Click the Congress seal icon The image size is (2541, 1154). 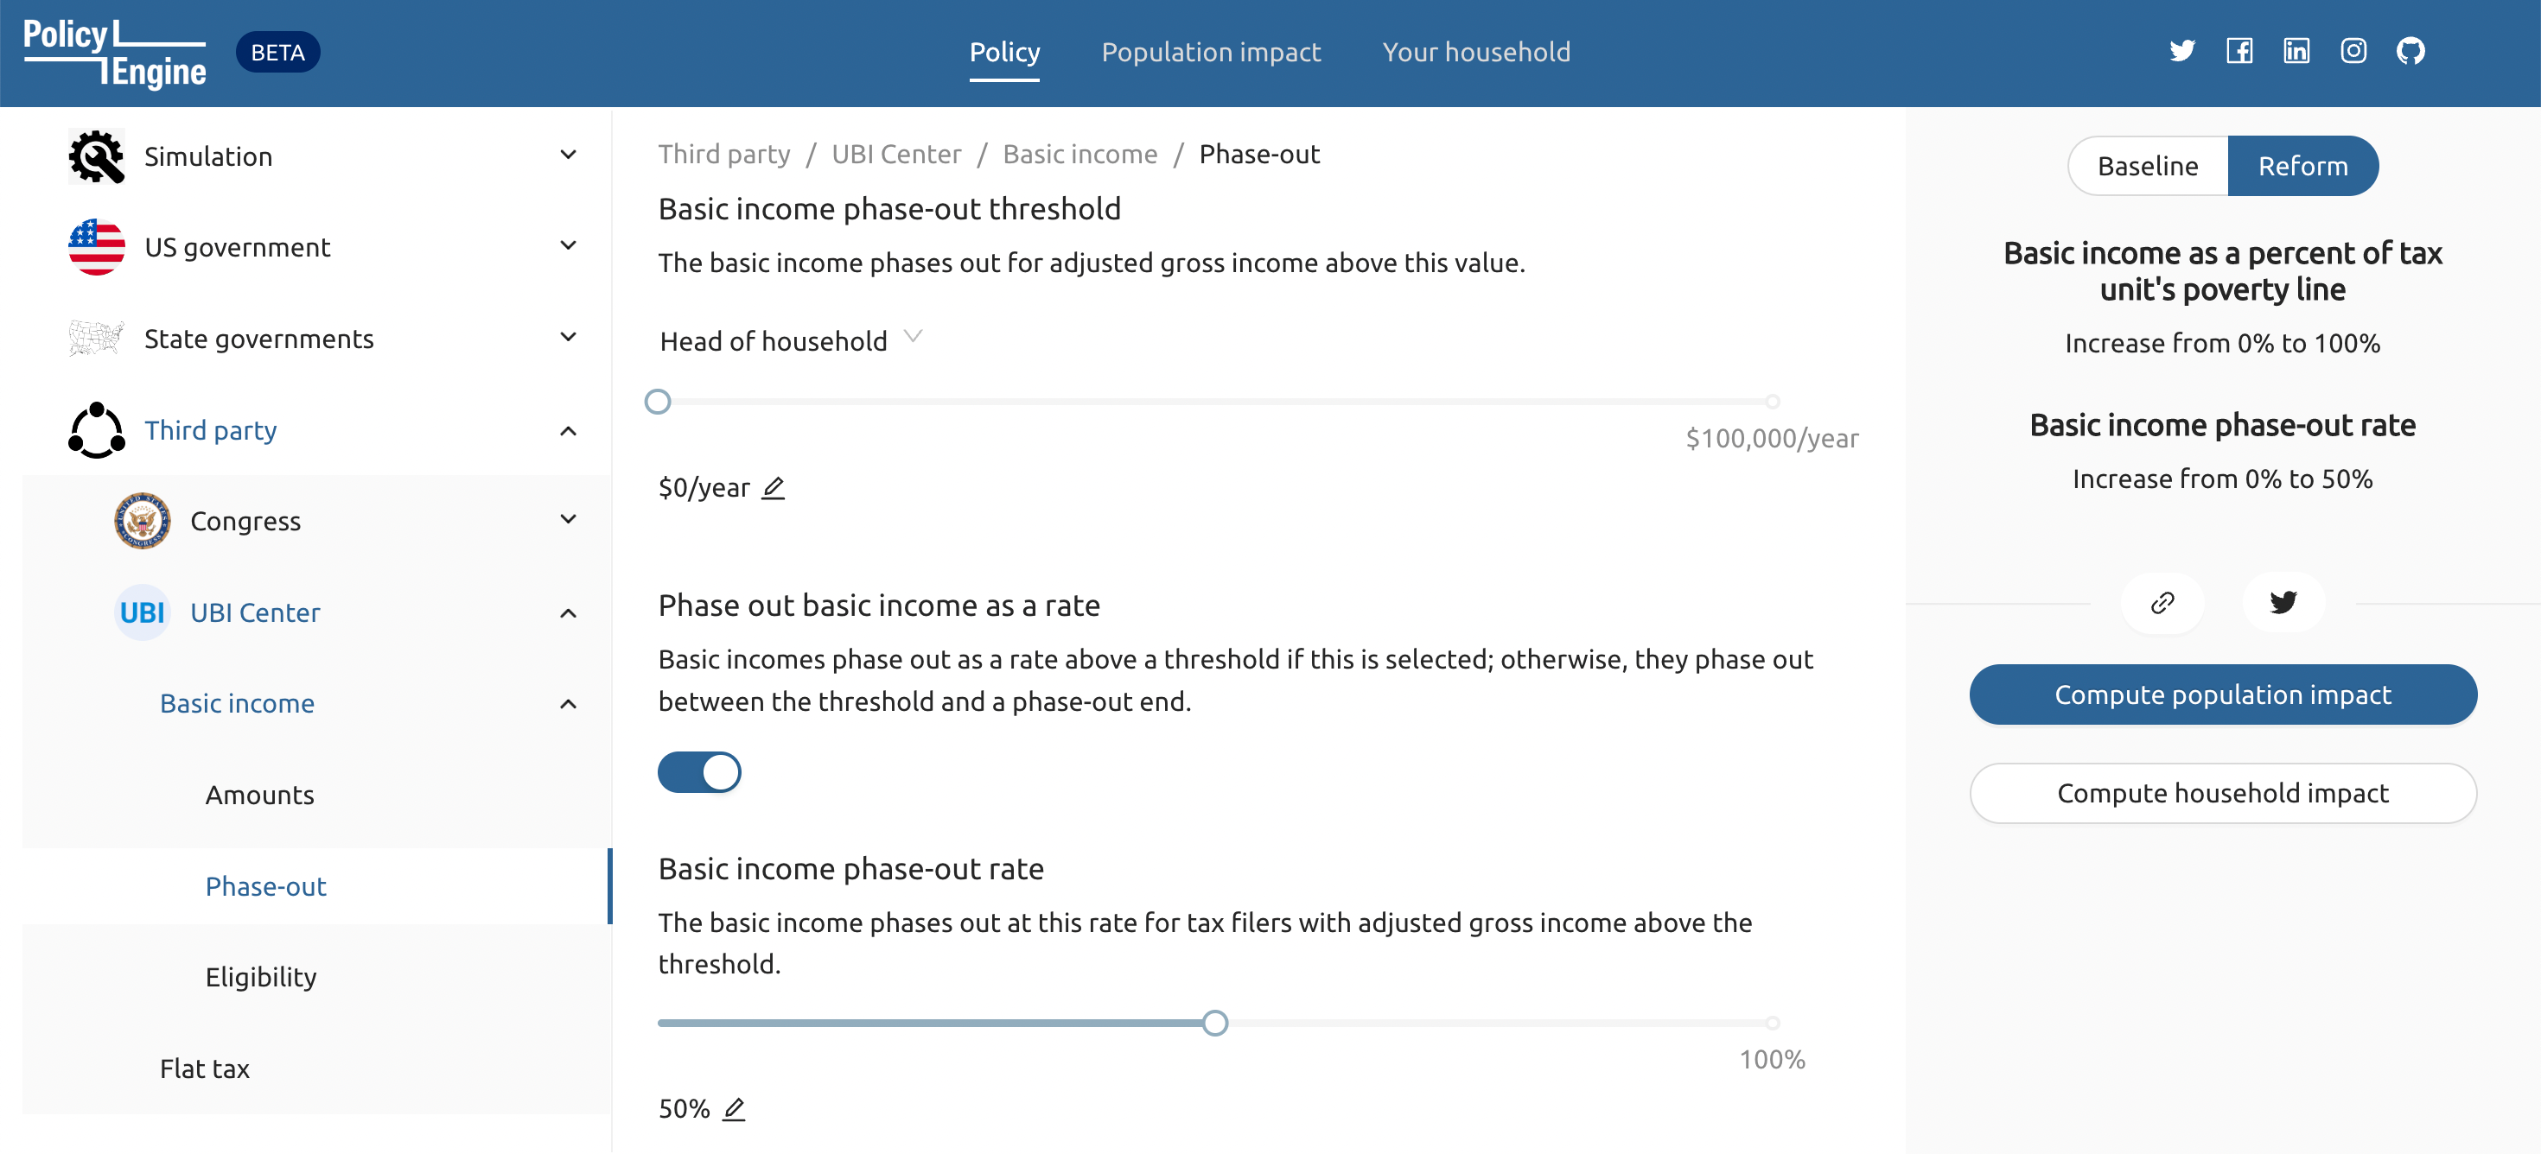[142, 520]
